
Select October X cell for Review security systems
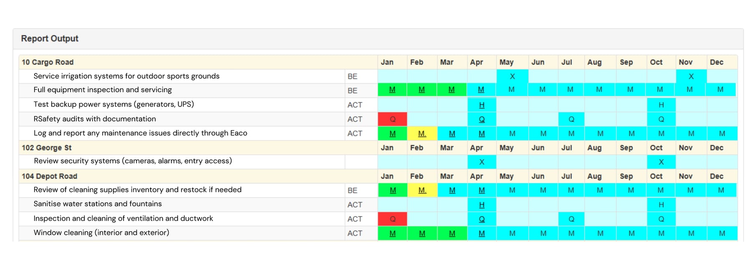(661, 162)
